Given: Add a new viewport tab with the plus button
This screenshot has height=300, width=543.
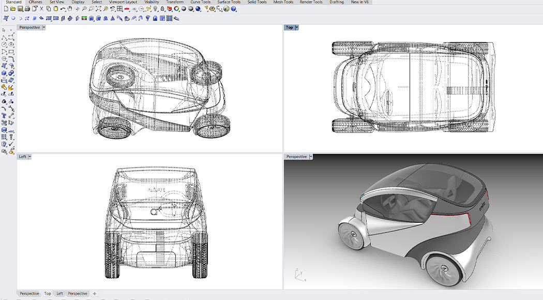Looking at the screenshot, I should coord(94,293).
